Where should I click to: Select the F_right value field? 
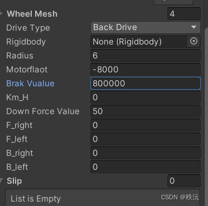[x=146, y=125]
